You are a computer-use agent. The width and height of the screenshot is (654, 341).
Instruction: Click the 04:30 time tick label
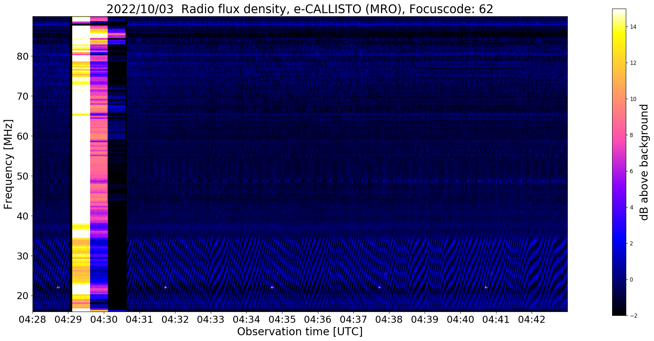click(x=104, y=319)
